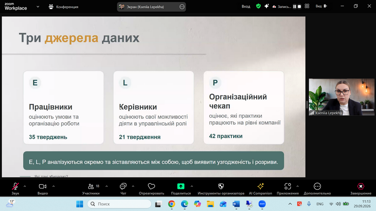Open AI Companion from the toolbar
This screenshot has width=376, height=211.
click(x=260, y=188)
